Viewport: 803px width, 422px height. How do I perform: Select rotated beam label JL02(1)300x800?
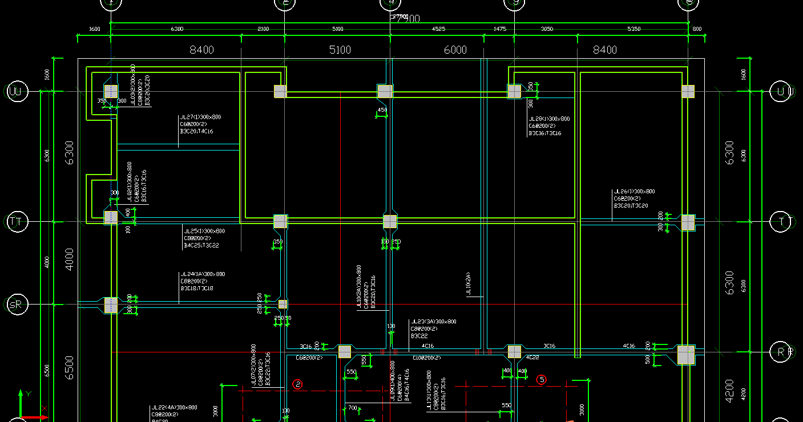click(x=130, y=182)
